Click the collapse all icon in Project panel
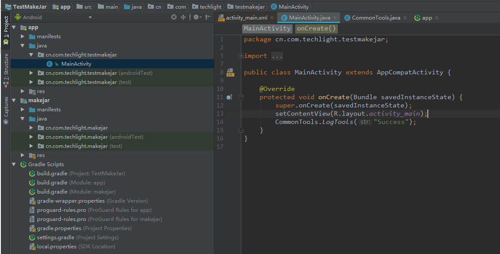This screenshot has height=254, width=500. pos(183,17)
